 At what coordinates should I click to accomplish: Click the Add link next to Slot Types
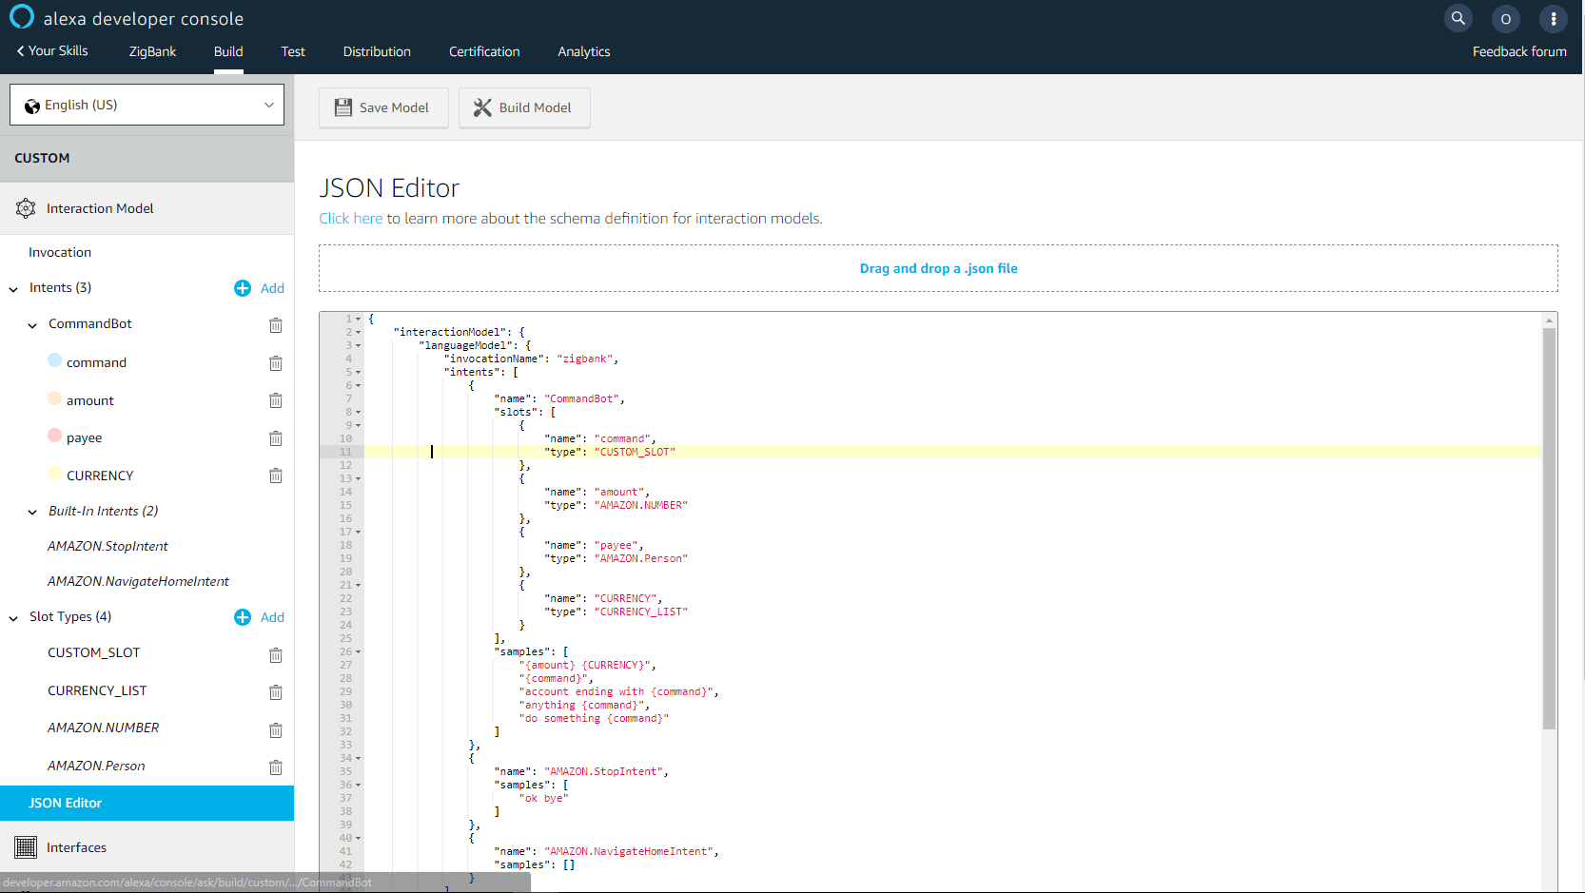click(272, 617)
